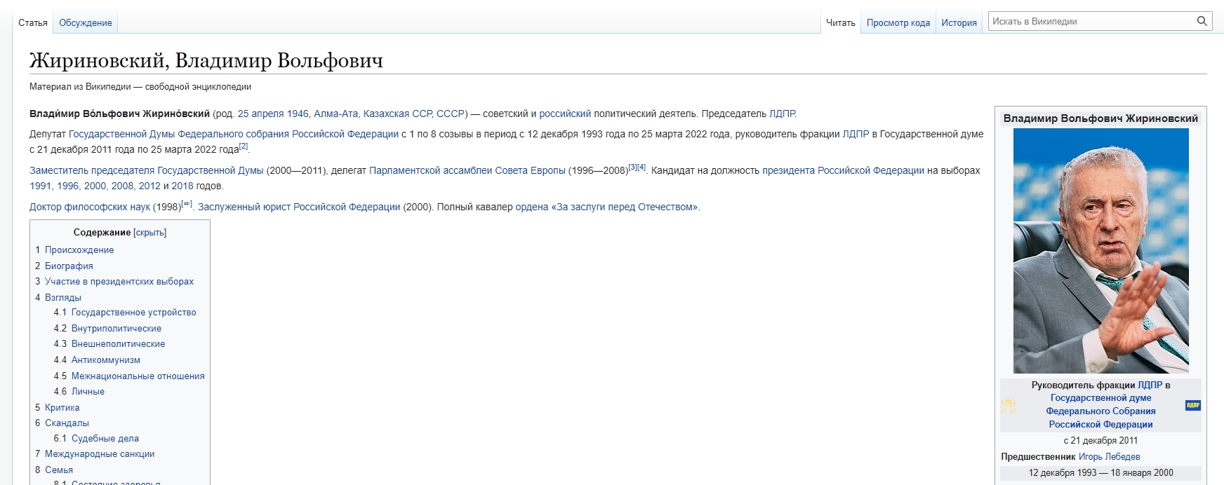The width and height of the screenshot is (1224, 485).
Task: Open «Парламентской ассамблеи Совета Европы» link
Action: tap(467, 171)
